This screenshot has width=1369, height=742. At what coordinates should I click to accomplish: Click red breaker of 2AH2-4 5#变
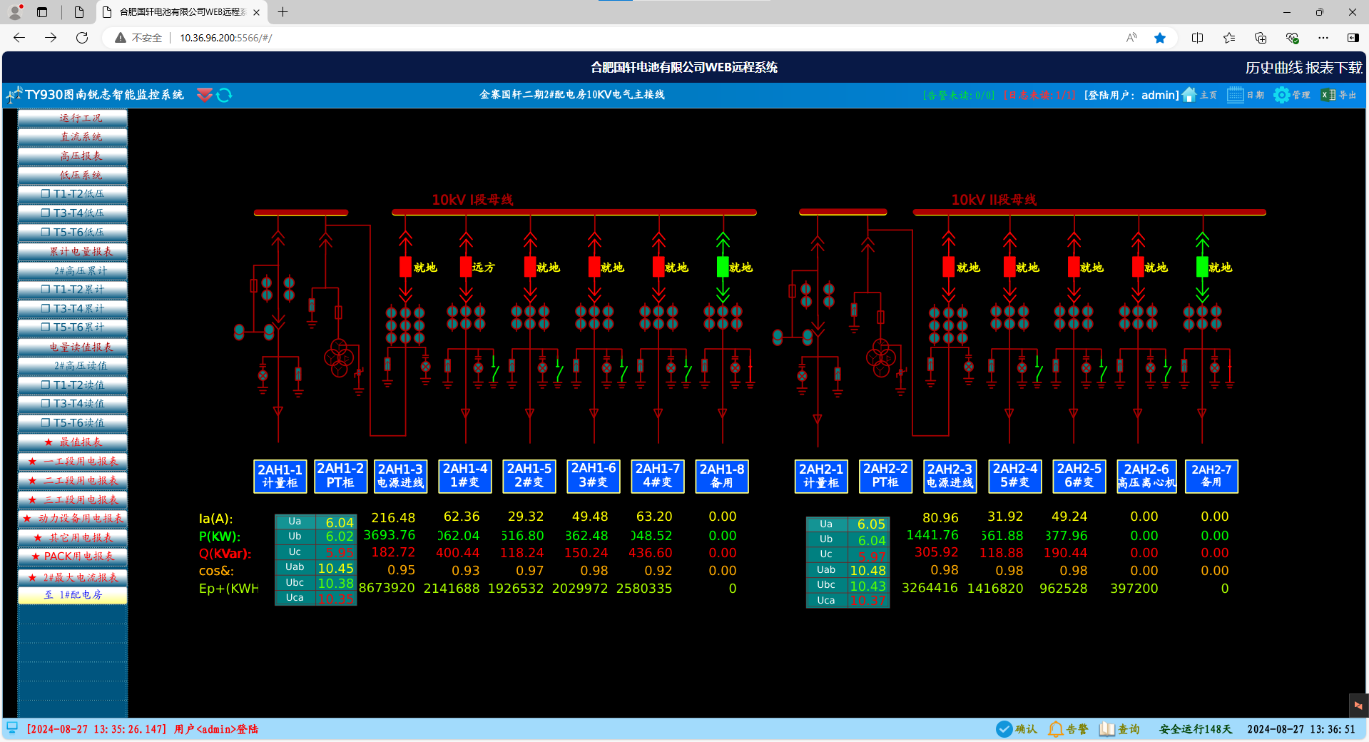coord(1009,267)
